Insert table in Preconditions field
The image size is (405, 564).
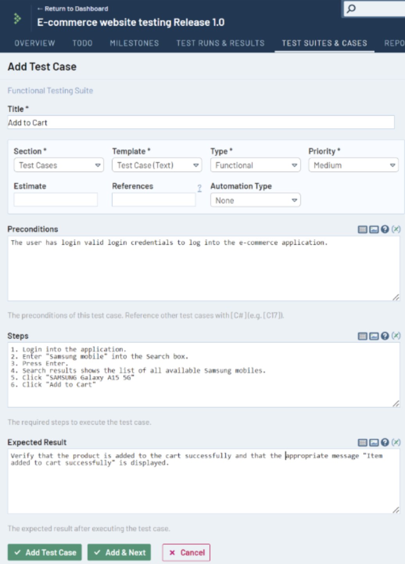click(362, 230)
